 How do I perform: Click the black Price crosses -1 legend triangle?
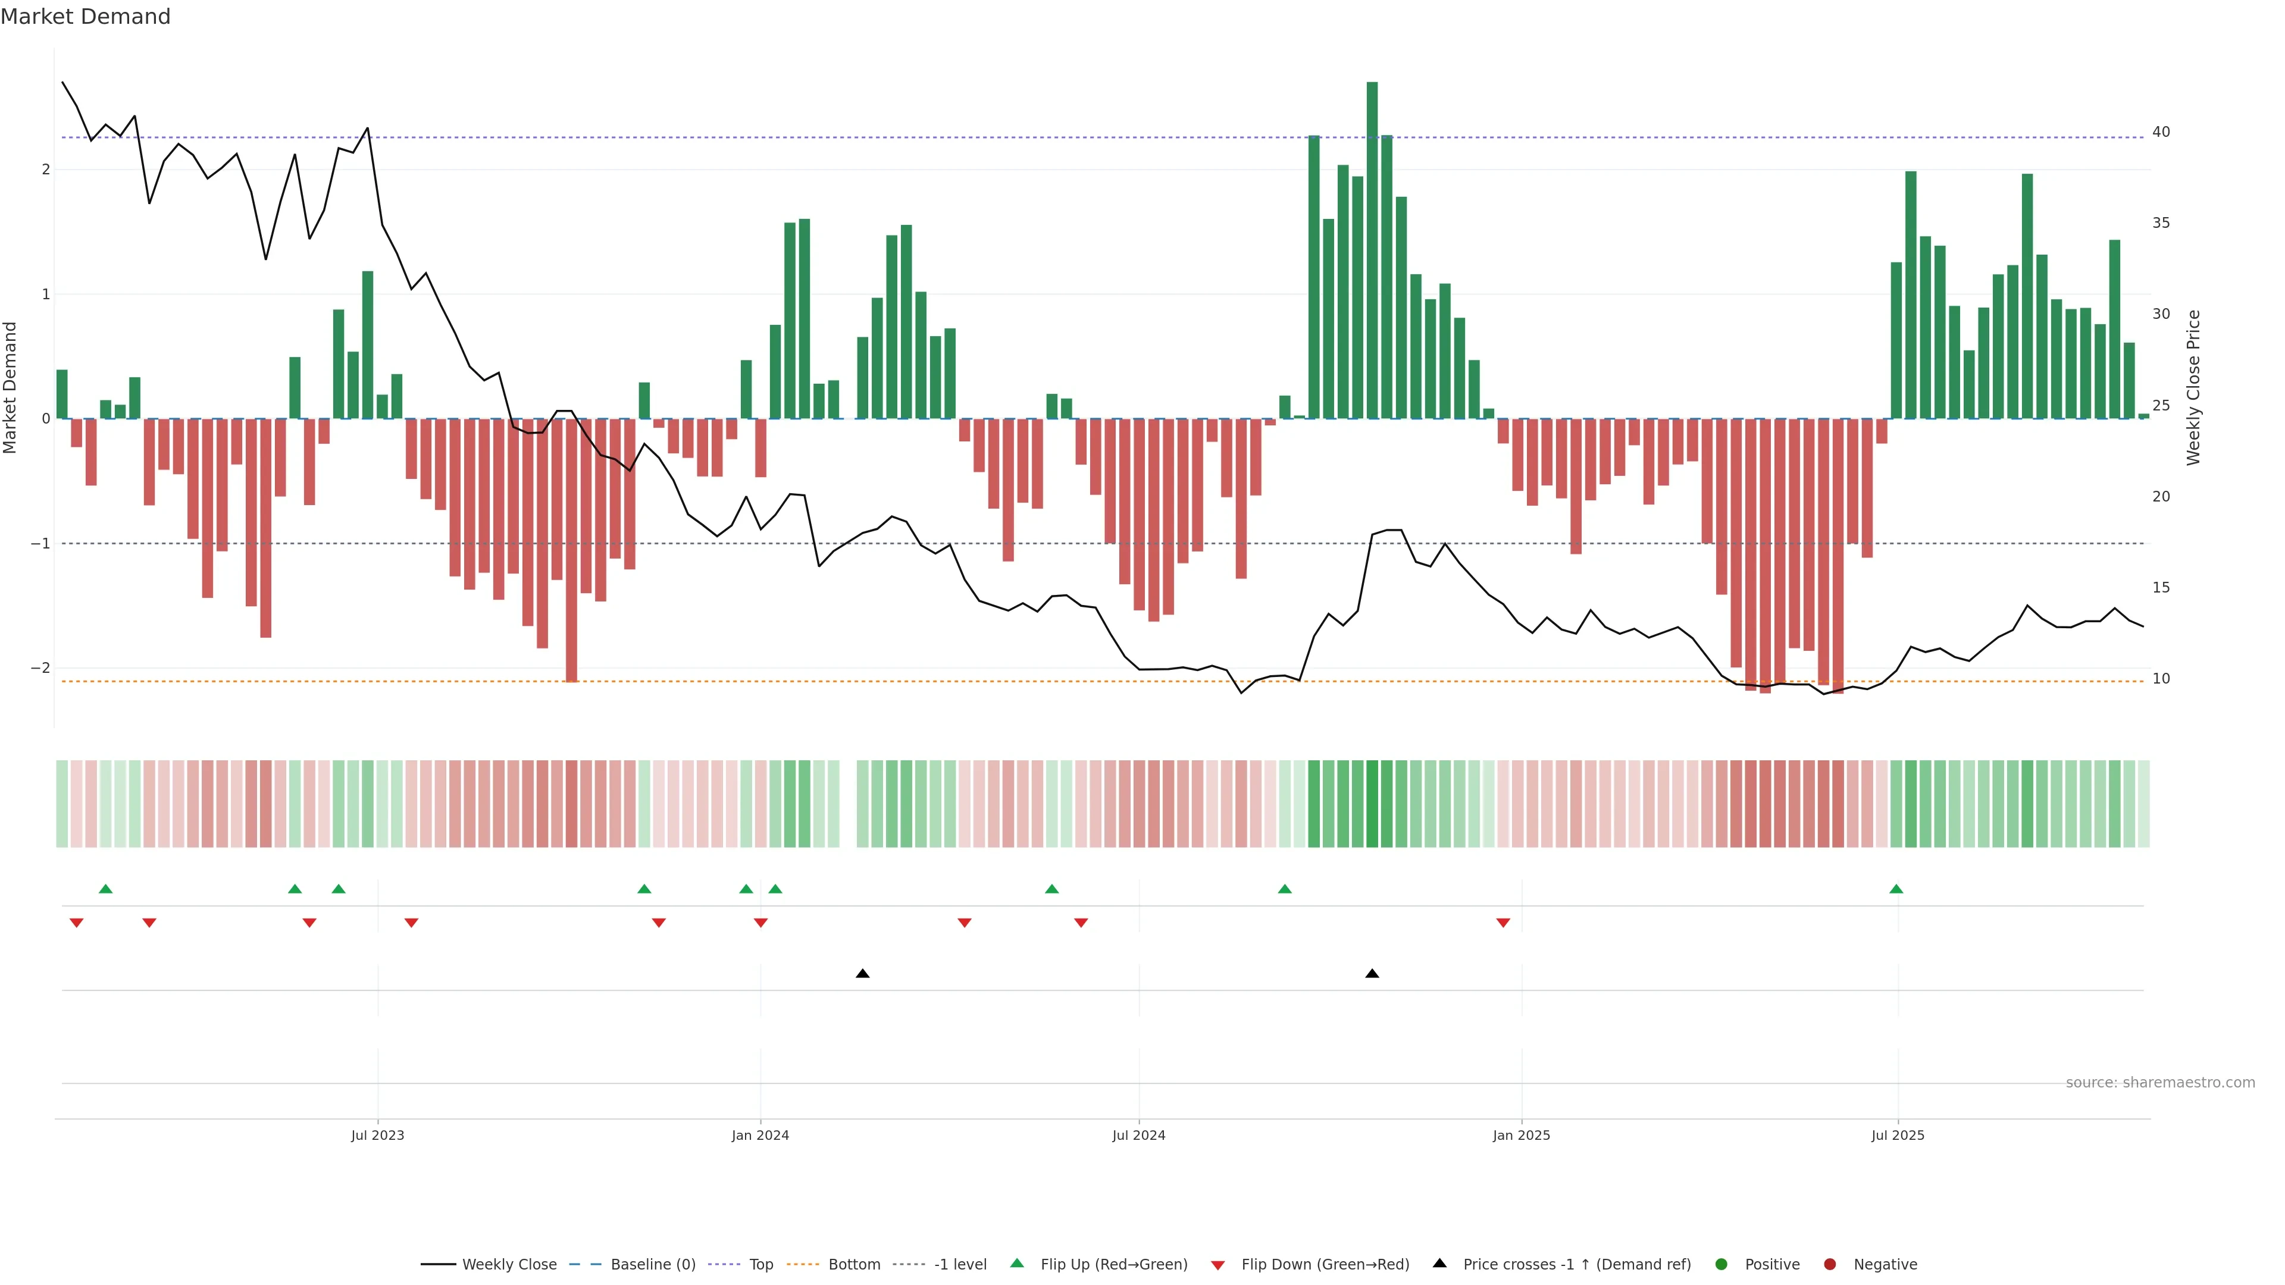1439,1263
